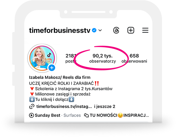Tap the Surfaces artist name
This screenshot has width=177, height=138.
[72, 115]
